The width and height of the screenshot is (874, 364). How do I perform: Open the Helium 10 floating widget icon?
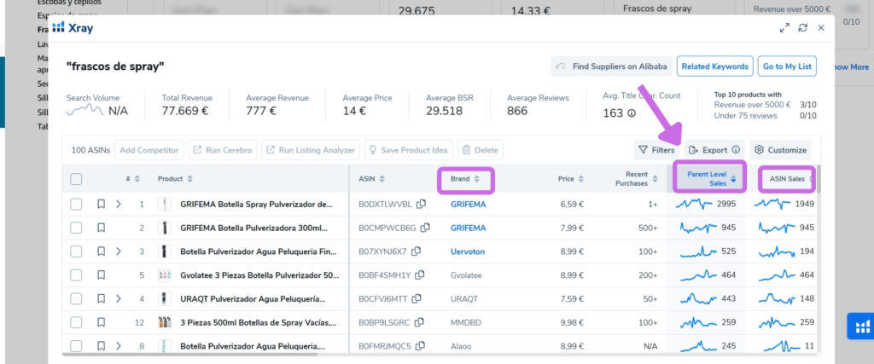pyautogui.click(x=860, y=326)
